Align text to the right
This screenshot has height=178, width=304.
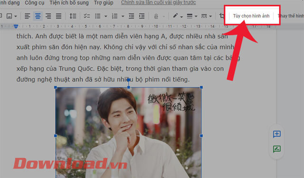click(48, 16)
